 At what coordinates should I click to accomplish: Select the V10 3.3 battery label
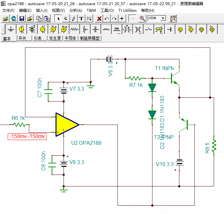(165, 164)
